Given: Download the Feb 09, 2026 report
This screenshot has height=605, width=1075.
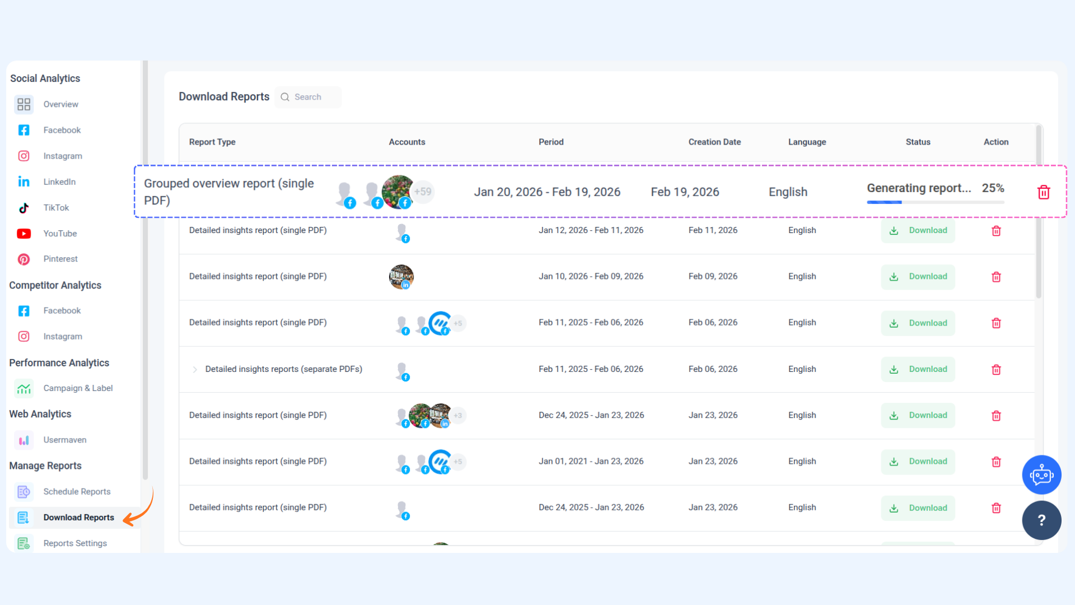Looking at the screenshot, I should click(x=918, y=277).
